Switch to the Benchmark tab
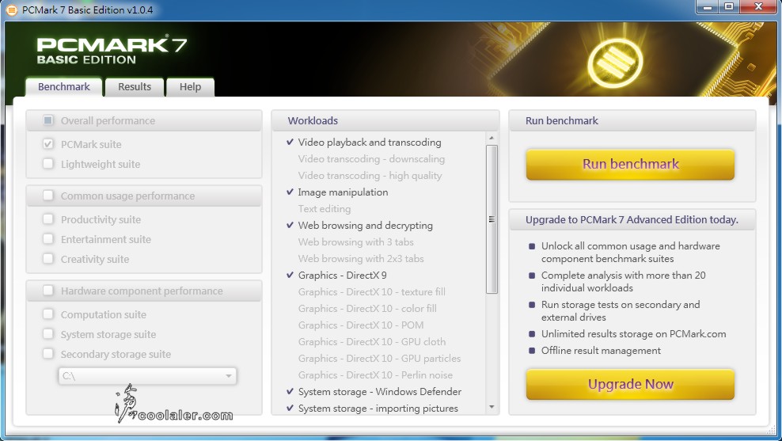This screenshot has width=782, height=441. pyautogui.click(x=64, y=87)
